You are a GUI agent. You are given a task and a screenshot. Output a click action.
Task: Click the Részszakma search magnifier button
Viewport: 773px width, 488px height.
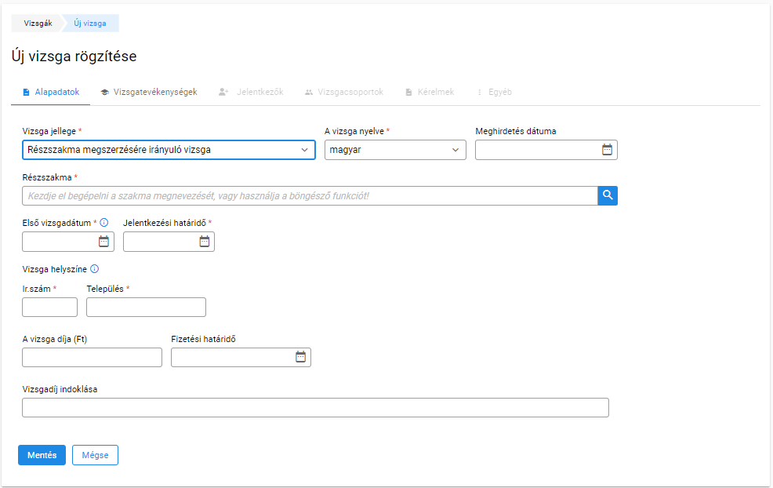tap(608, 196)
